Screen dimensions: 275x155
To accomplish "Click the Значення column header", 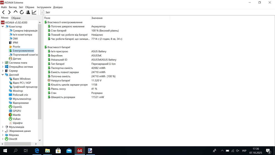I will click(130, 18).
